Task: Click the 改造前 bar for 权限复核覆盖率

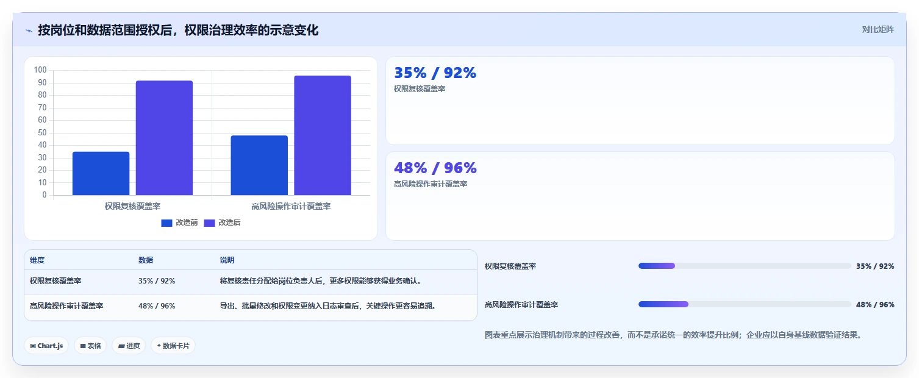Action: [101, 173]
